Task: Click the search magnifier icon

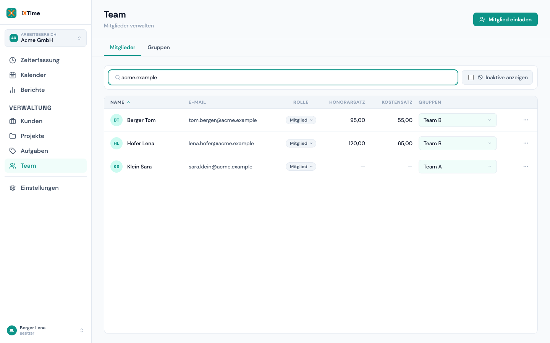Action: click(118, 77)
